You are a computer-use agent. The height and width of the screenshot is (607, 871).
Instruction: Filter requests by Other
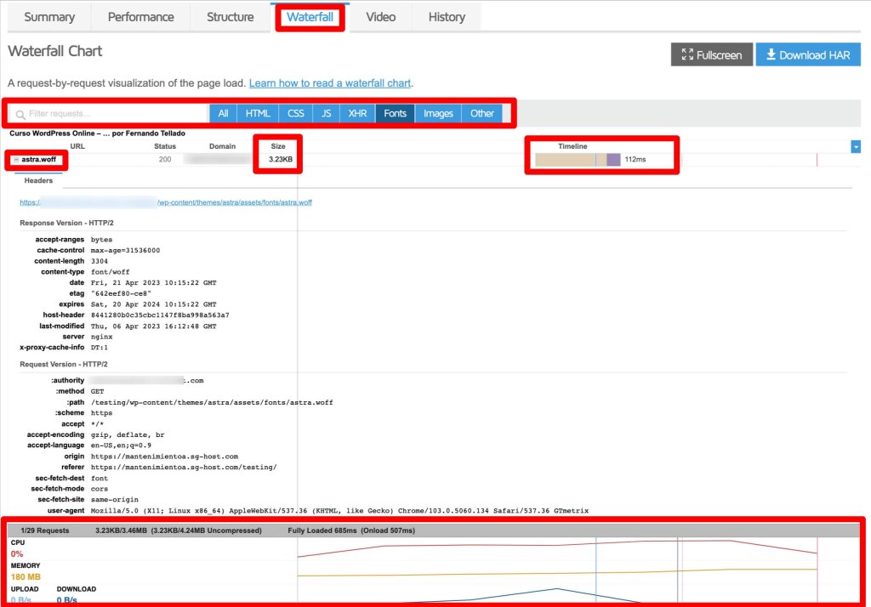[x=481, y=114]
